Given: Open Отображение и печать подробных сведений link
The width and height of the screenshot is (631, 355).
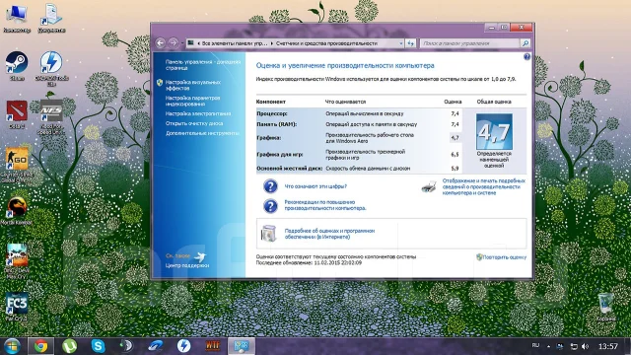Looking at the screenshot, I should coord(484,186).
